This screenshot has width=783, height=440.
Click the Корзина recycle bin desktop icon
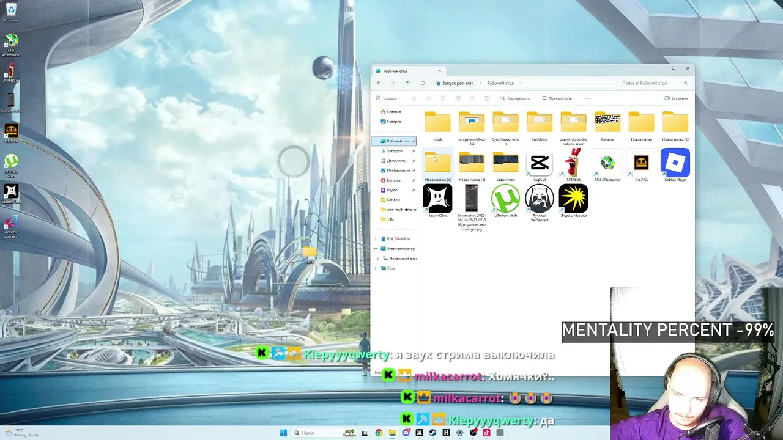pyautogui.click(x=11, y=12)
